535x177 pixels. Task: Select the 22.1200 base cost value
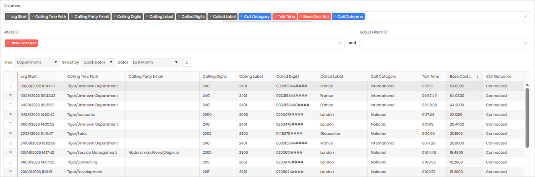coord(457,114)
